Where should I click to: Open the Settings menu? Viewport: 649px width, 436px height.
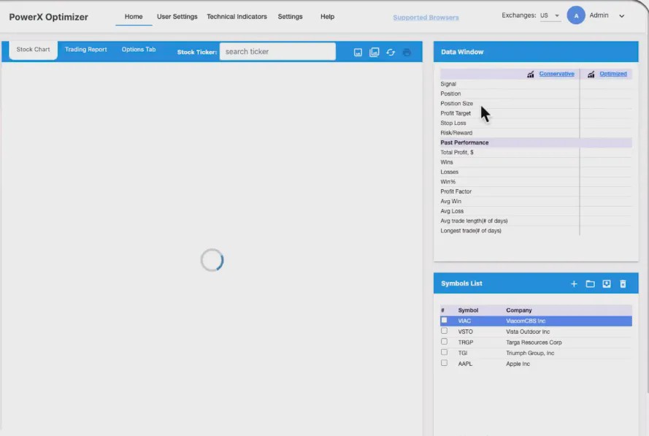pyautogui.click(x=290, y=17)
